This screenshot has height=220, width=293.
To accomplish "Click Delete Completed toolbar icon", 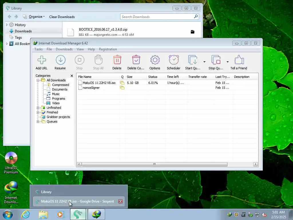I will coord(136,62).
